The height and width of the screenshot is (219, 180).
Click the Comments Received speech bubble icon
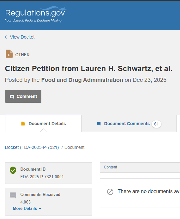[13, 195]
